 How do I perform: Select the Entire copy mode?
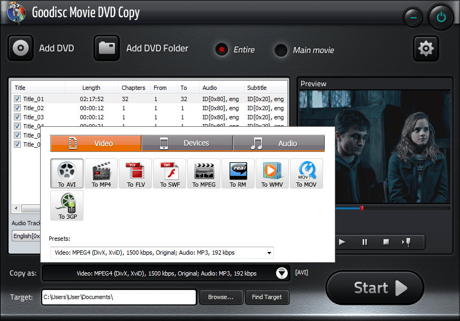(221, 50)
